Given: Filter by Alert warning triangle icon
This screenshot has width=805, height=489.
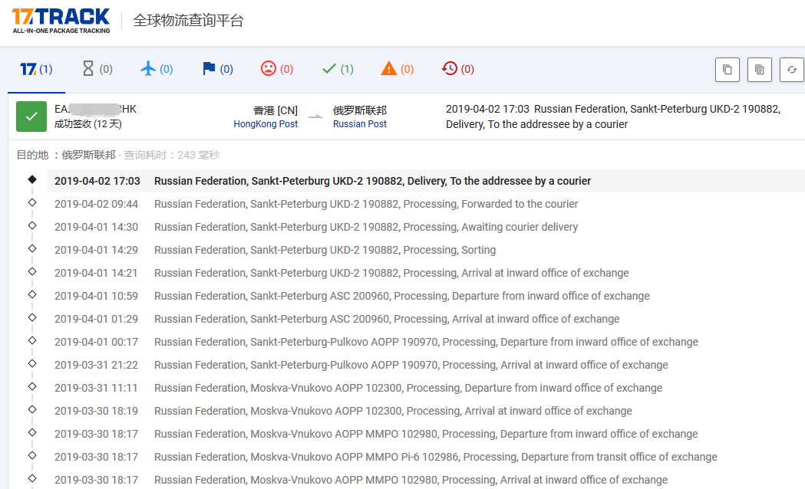Looking at the screenshot, I should coord(397,69).
